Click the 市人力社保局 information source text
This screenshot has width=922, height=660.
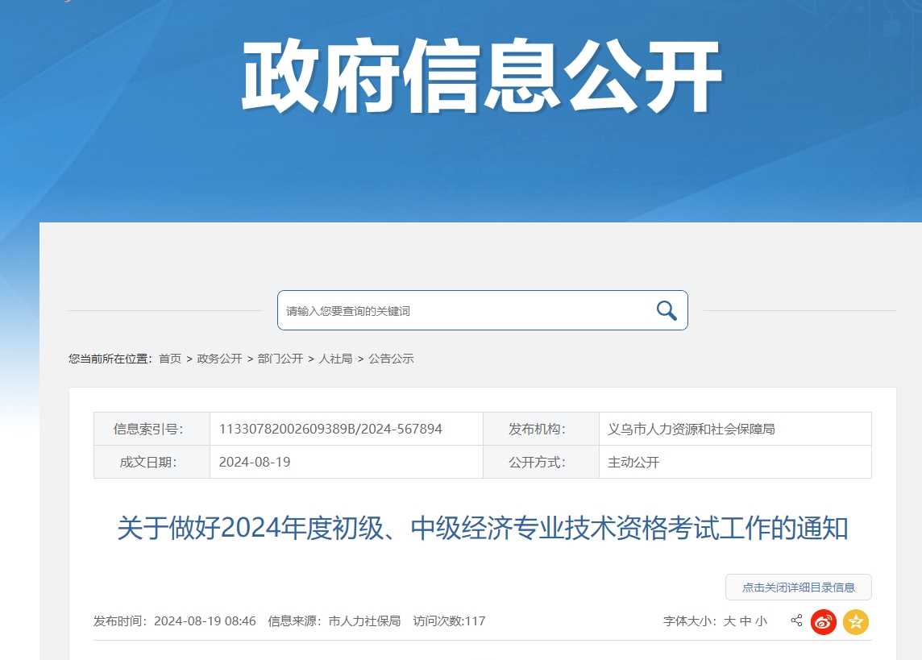(x=364, y=621)
